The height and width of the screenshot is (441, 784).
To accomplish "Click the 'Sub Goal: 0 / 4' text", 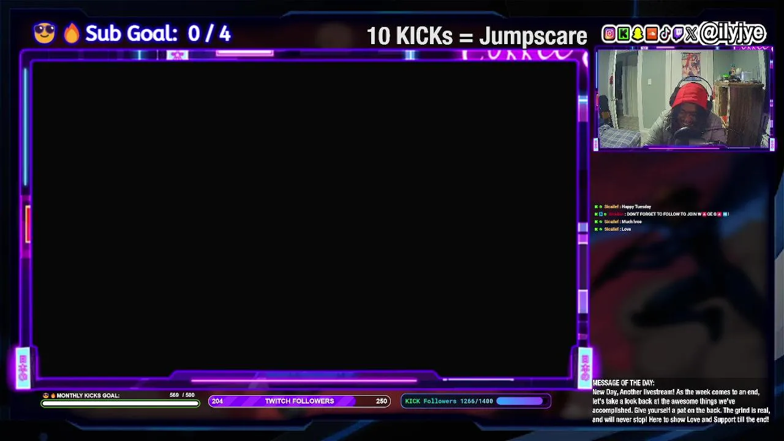I will (158, 34).
